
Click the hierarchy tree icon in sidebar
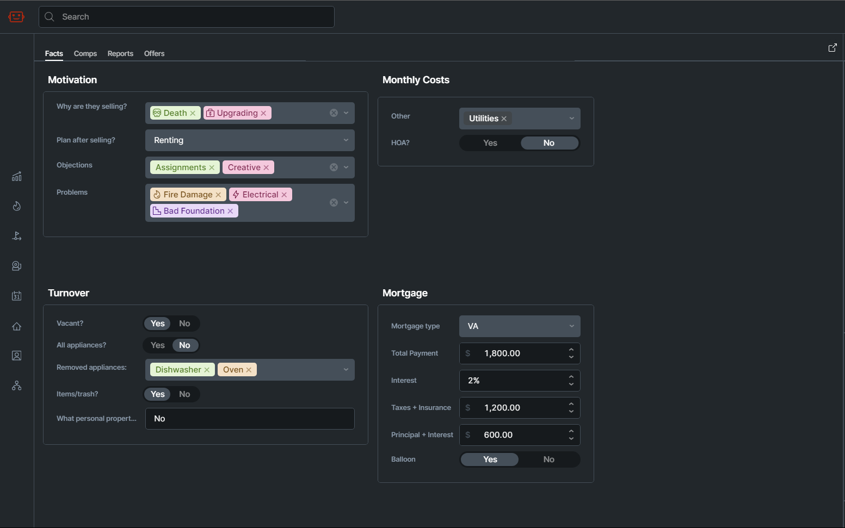(17, 386)
